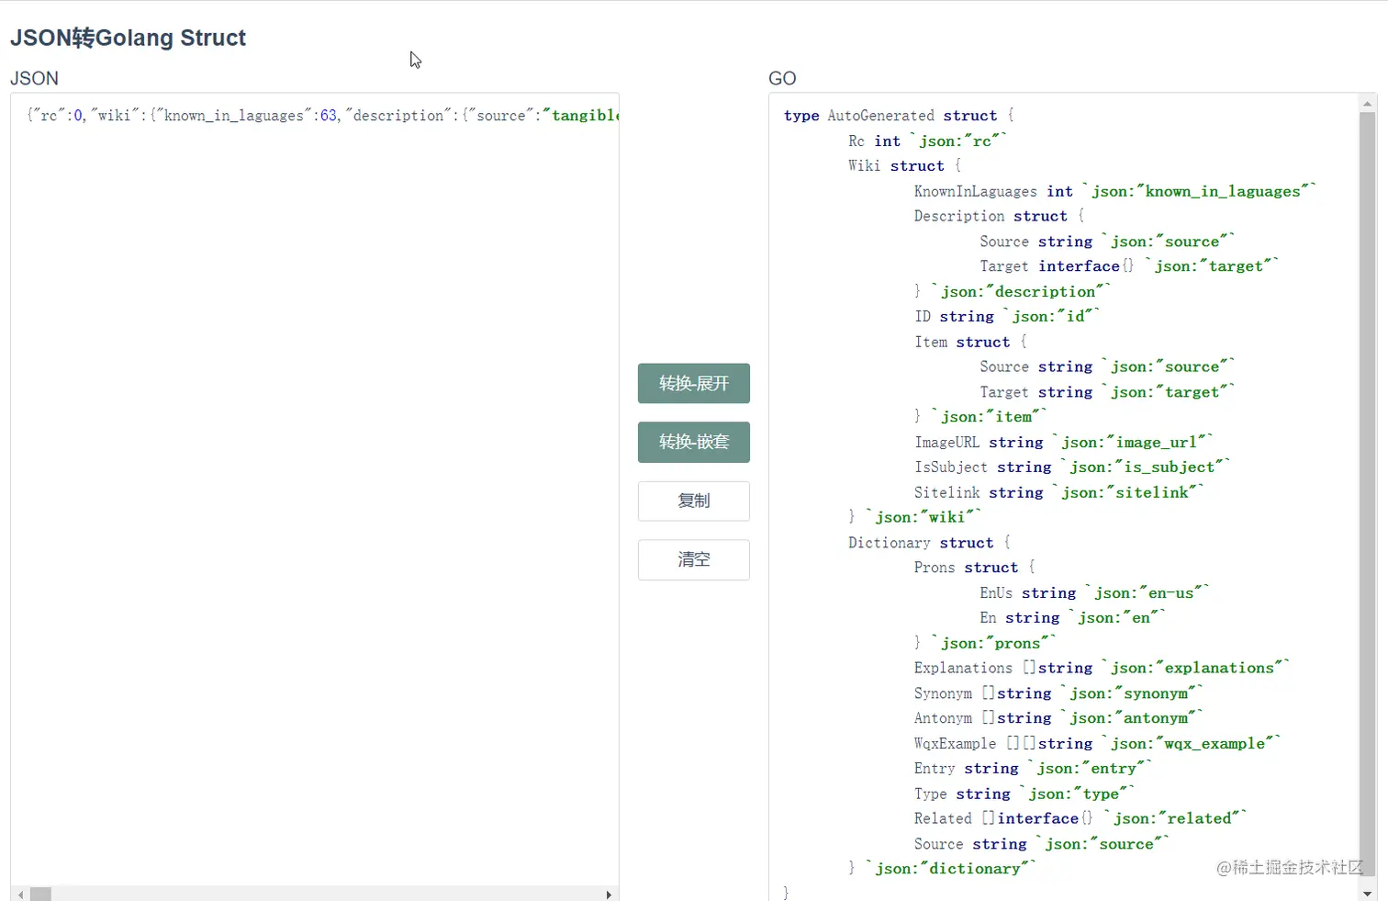
Task: Click the 'Description struct {' line
Action: [x=1000, y=216]
